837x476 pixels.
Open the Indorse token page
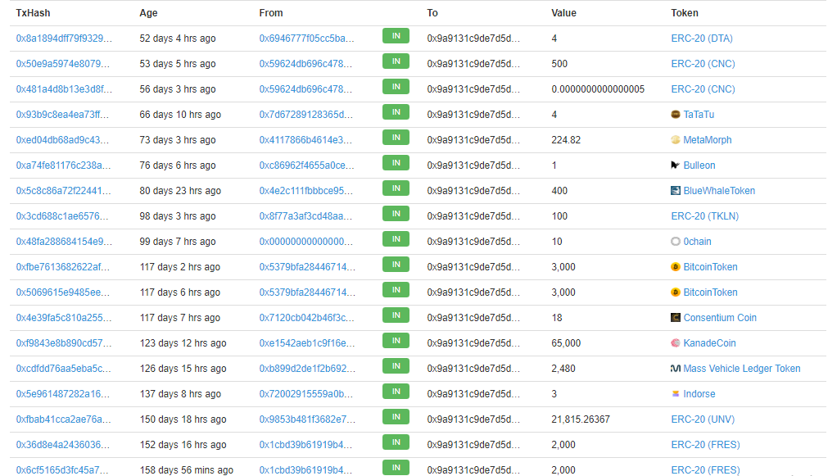click(x=699, y=394)
